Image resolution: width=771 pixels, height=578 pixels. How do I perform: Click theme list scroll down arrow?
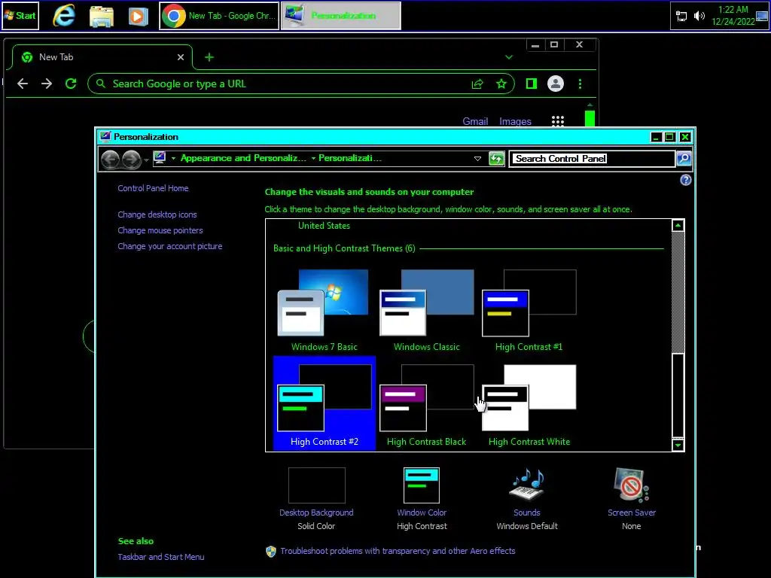tap(678, 446)
